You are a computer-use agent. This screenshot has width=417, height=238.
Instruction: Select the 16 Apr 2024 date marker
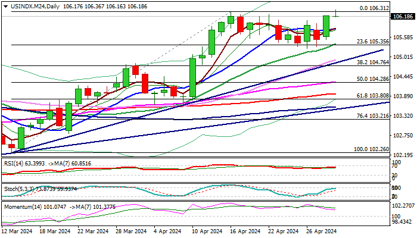click(244, 231)
